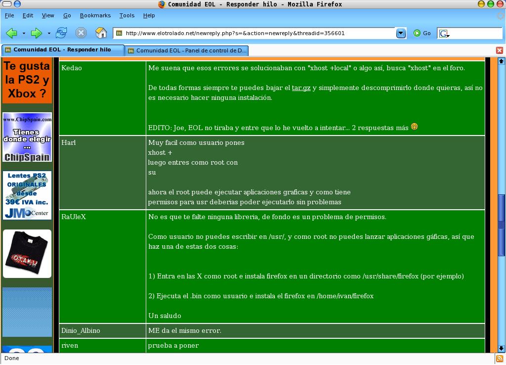Screen dimensions: 506x365
Task: Click the Stop loading icon
Action: [81, 33]
